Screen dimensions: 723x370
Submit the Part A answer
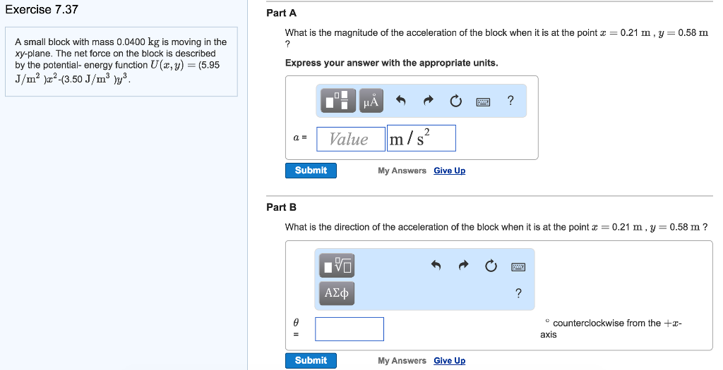coord(311,171)
